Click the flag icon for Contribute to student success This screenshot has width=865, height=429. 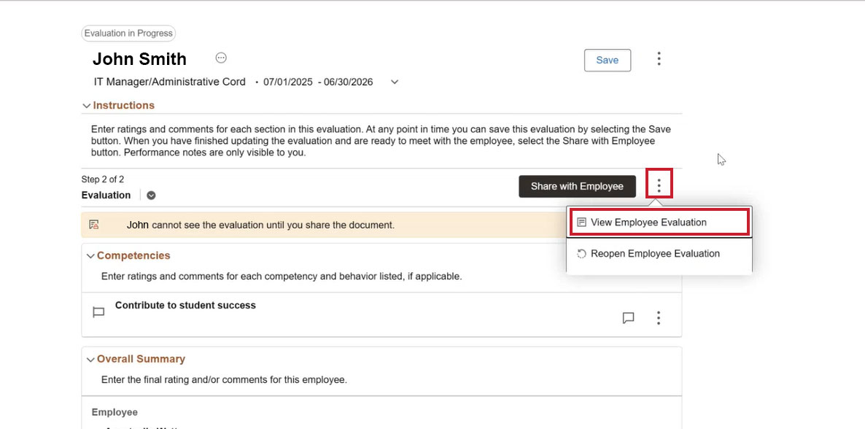tap(98, 312)
